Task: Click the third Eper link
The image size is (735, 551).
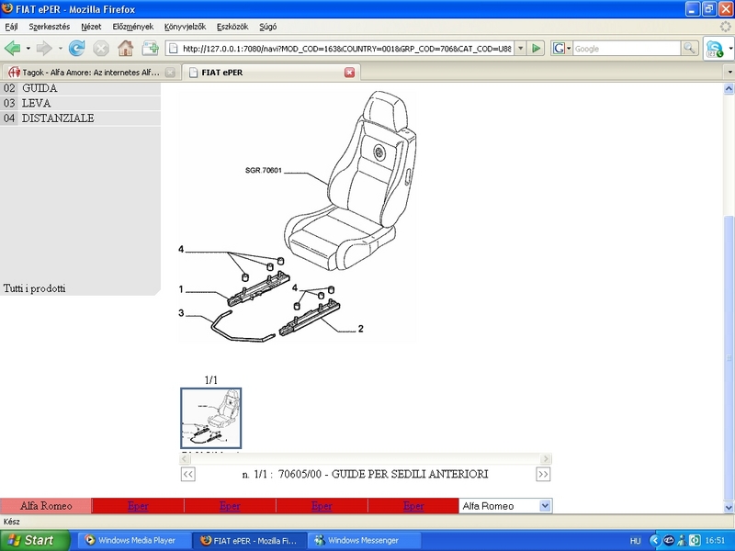Action: point(322,506)
